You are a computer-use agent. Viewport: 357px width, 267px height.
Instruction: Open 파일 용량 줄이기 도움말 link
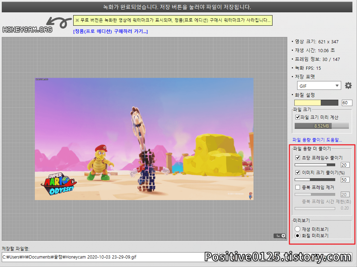317,139
